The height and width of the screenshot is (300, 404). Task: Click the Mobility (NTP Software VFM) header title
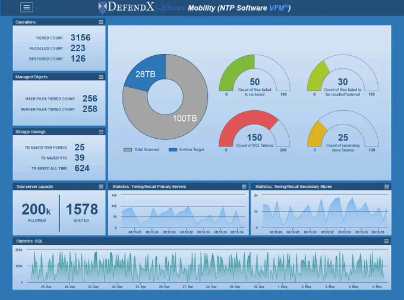(239, 8)
